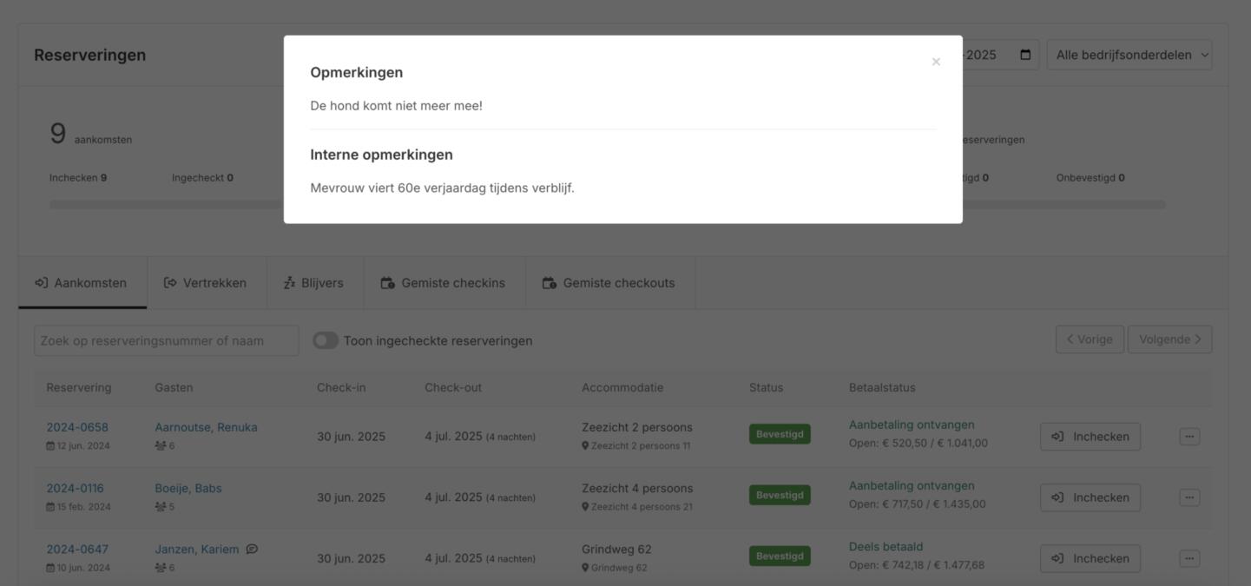The width and height of the screenshot is (1251, 586).
Task: Open the calendar picker icon in date field
Action: click(x=1025, y=55)
